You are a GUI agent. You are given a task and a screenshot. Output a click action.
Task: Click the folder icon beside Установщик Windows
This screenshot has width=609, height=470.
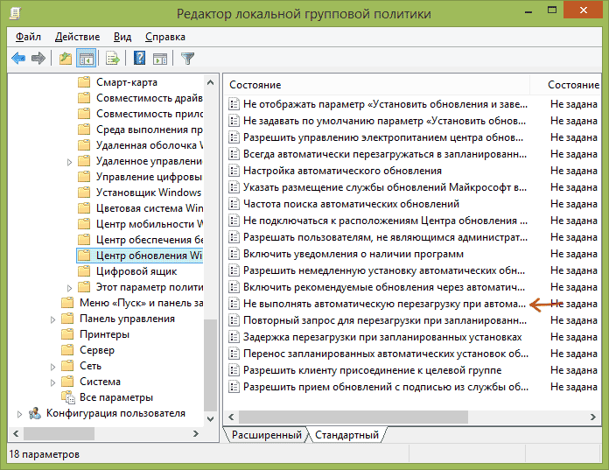tap(84, 193)
